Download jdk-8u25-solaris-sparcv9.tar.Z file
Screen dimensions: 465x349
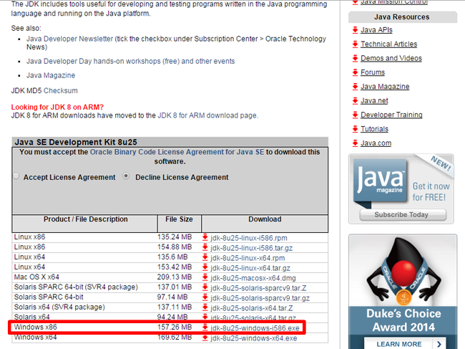pos(258,288)
